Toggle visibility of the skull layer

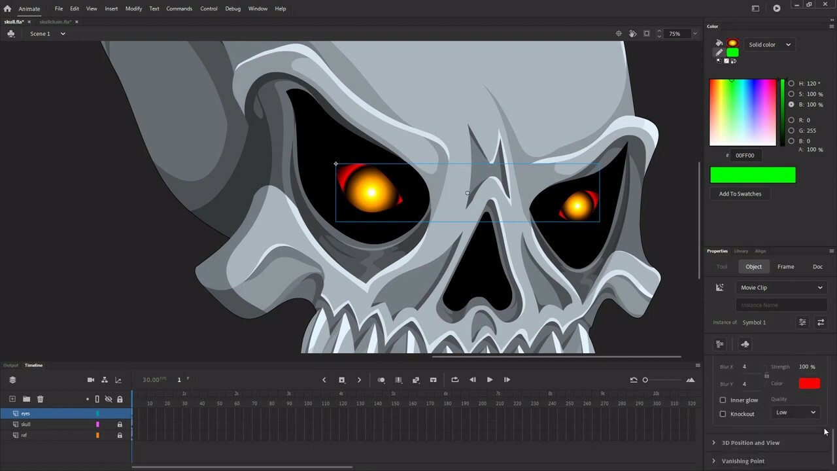(109, 424)
